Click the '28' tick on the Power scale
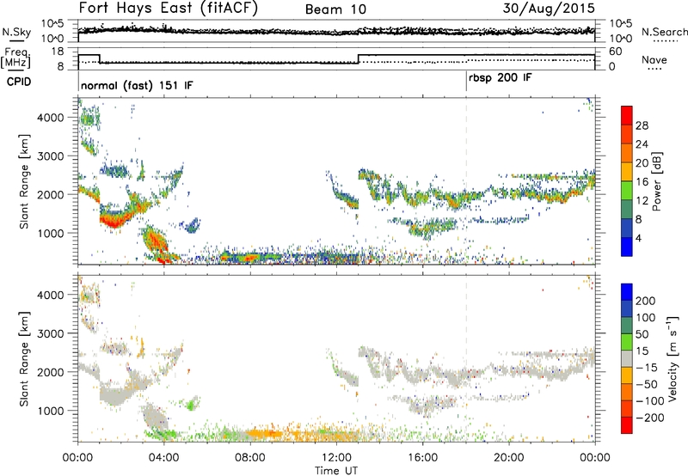 pos(642,125)
